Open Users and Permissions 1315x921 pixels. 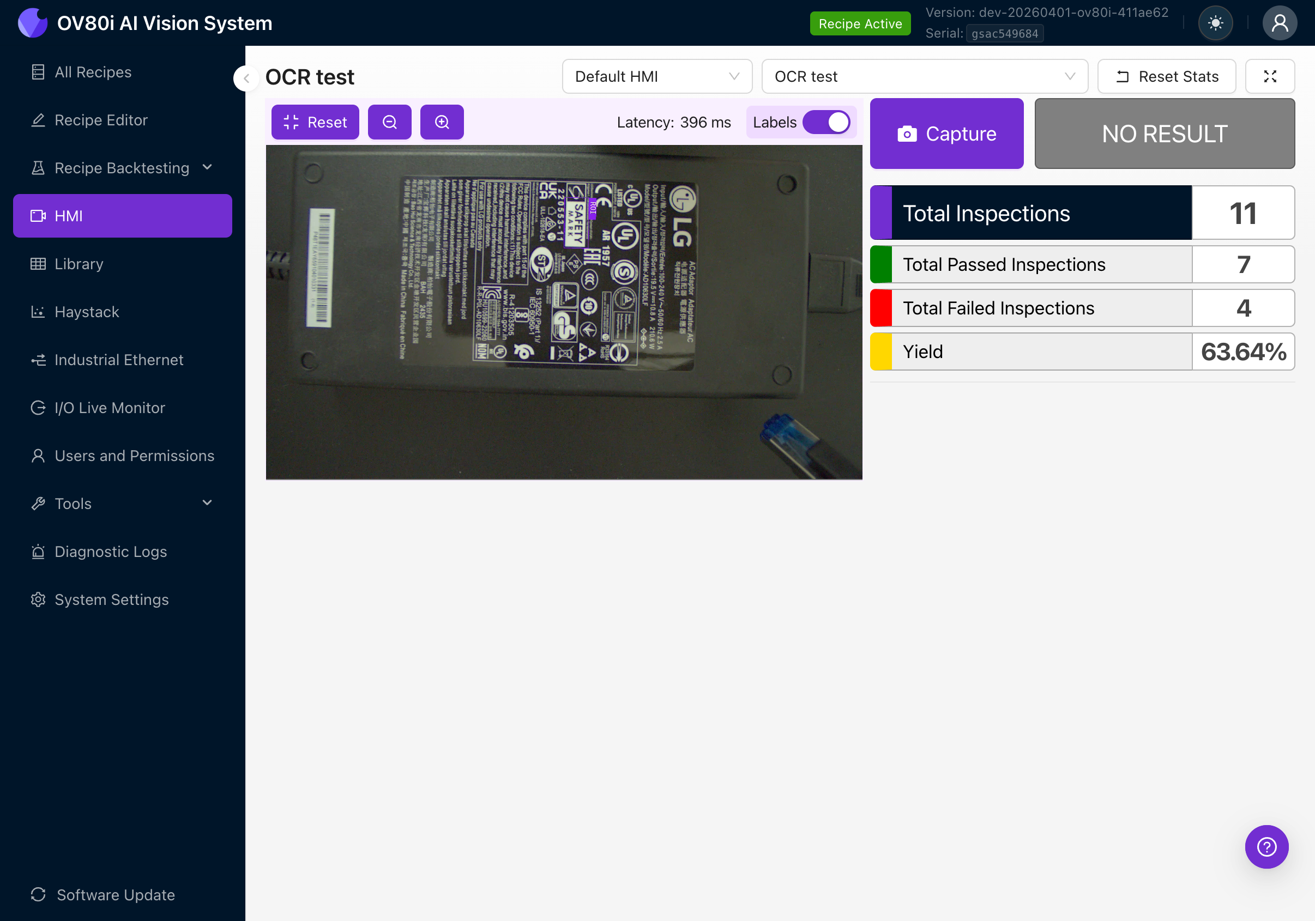click(135, 456)
